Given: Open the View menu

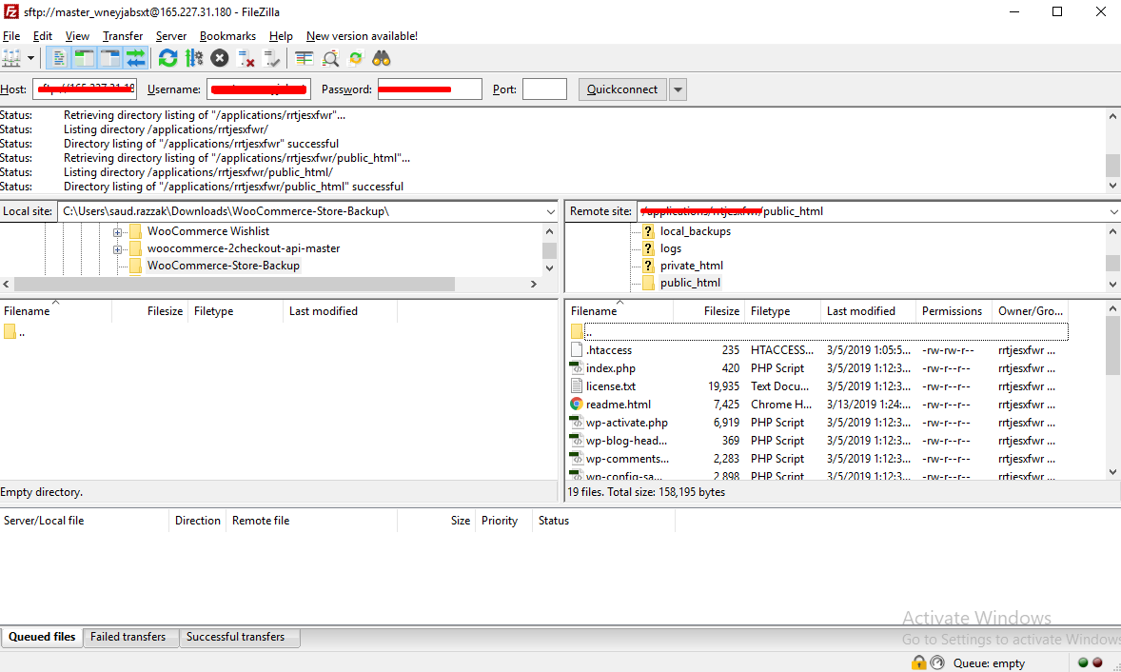Looking at the screenshot, I should tap(77, 36).
